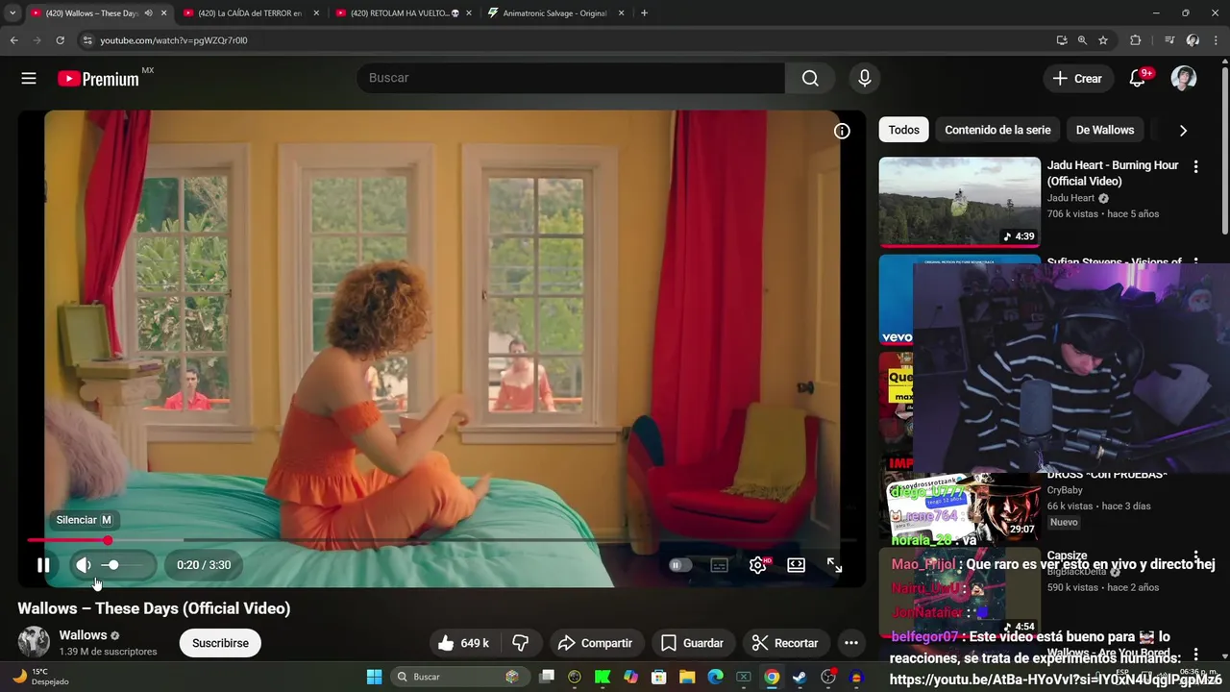The width and height of the screenshot is (1230, 692).
Task: Open a new browser tab
Action: point(644,13)
